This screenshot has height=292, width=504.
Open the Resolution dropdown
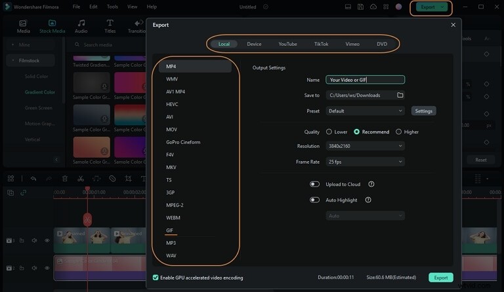(365, 146)
